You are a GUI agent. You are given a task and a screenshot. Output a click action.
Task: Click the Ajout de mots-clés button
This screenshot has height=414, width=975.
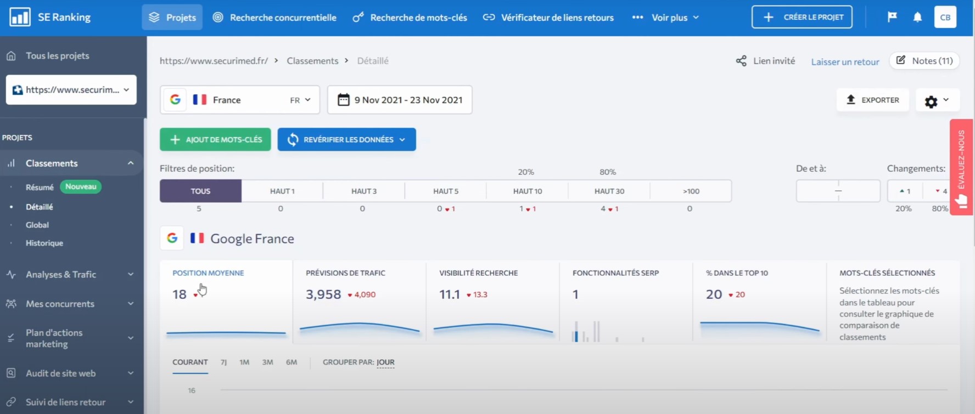215,139
